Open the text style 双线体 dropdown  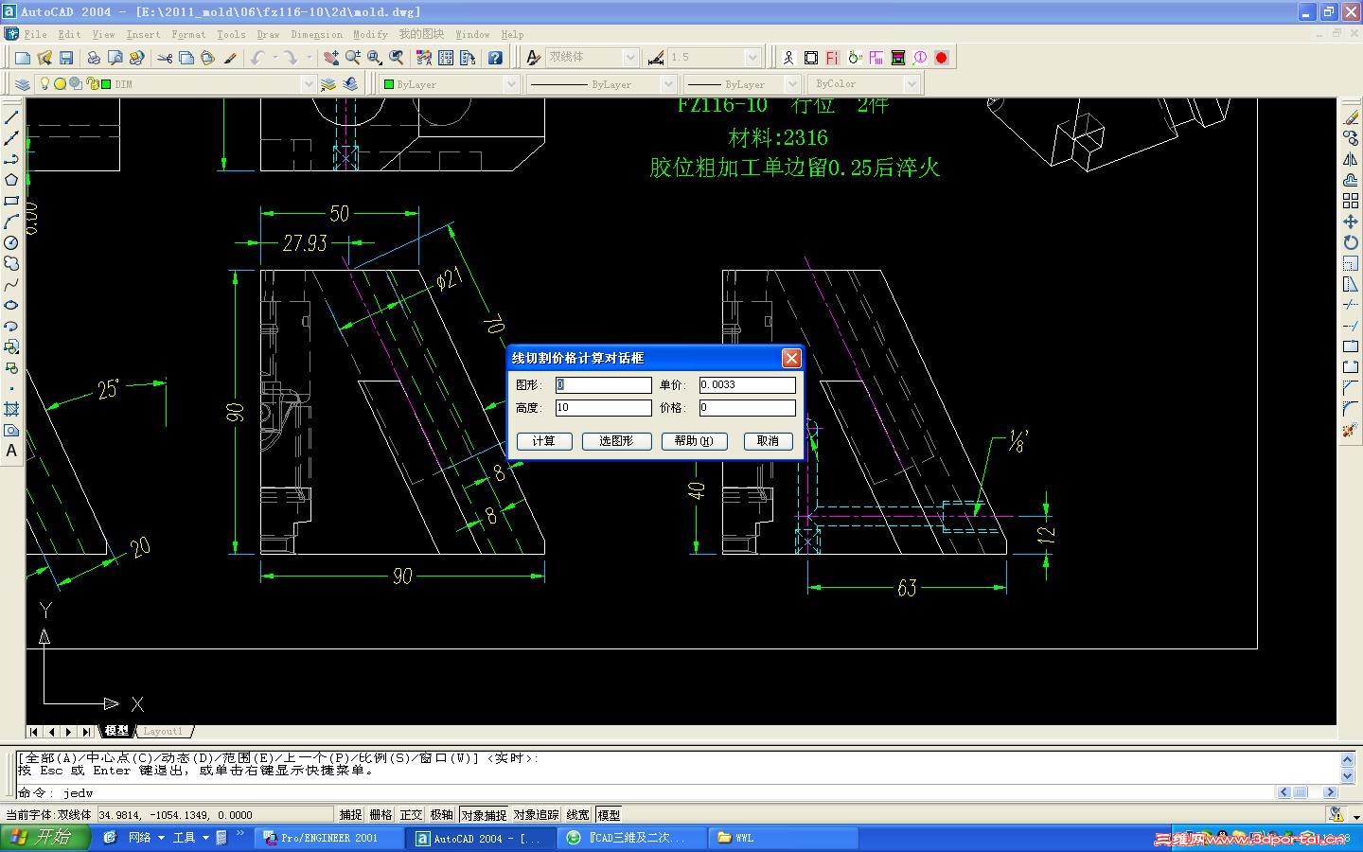[631, 58]
